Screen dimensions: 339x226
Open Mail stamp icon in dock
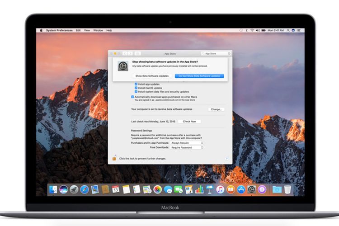pyautogui.click(x=95, y=190)
